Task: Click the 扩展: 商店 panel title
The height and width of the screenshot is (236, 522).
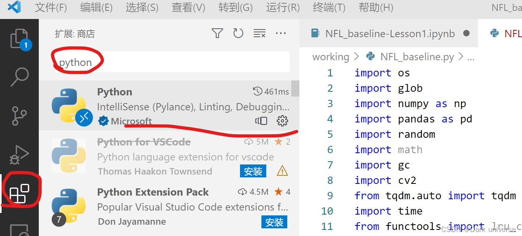Action: click(75, 34)
